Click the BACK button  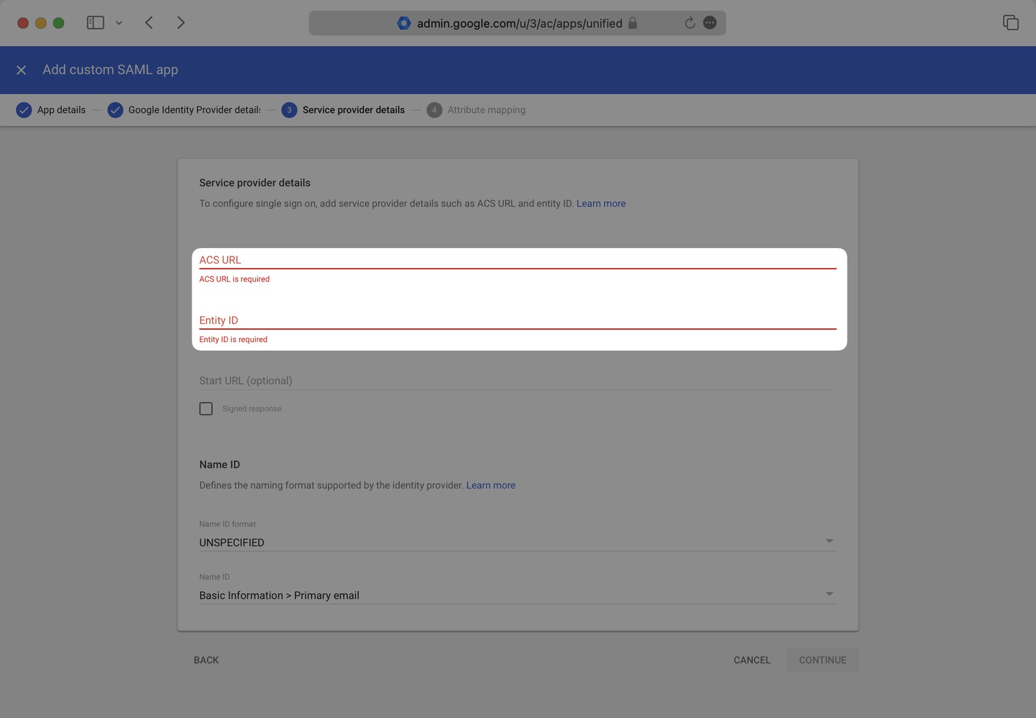pyautogui.click(x=206, y=660)
